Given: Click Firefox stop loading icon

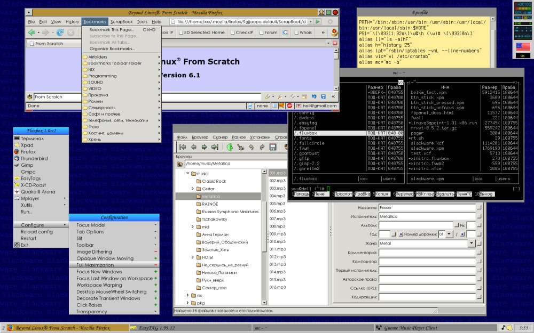Looking at the screenshot, I should (70, 33).
